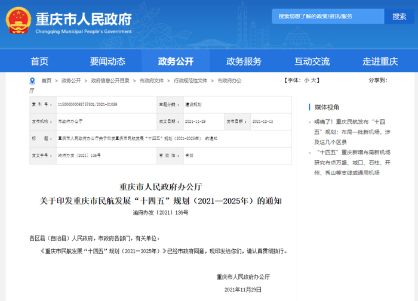Click the title row text in info table
The width and height of the screenshot is (418, 301).
click(137, 138)
